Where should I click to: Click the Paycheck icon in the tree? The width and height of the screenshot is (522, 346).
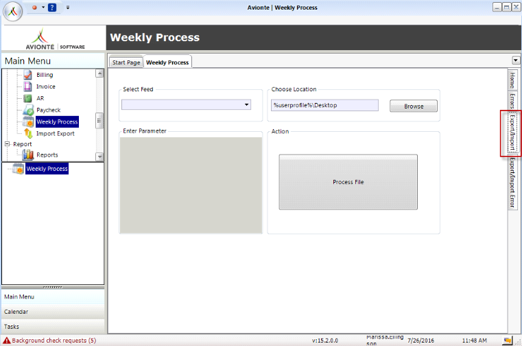click(28, 110)
